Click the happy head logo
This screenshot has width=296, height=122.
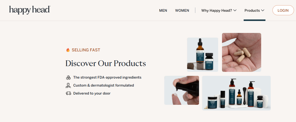(x=30, y=10)
